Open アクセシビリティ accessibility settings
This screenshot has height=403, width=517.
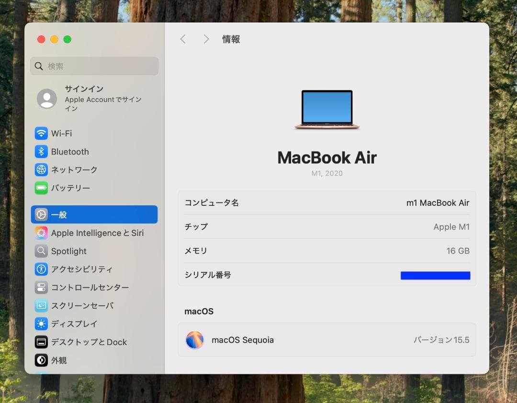[x=41, y=269]
